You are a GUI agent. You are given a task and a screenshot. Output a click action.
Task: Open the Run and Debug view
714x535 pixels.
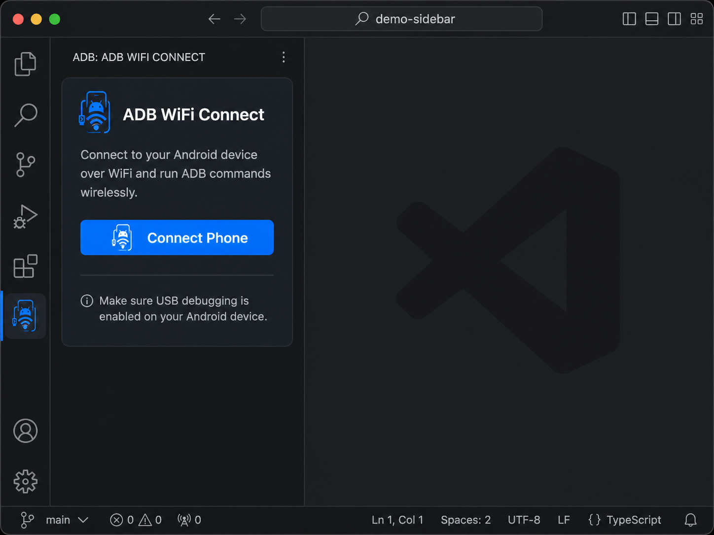pyautogui.click(x=25, y=216)
